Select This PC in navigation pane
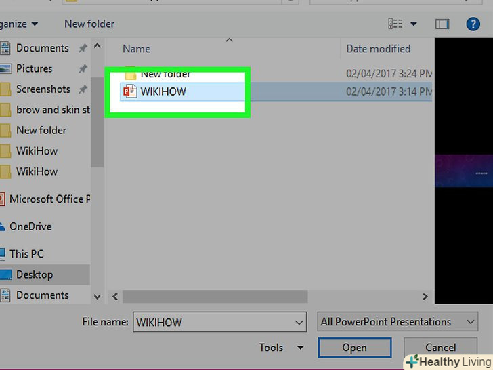Viewport: 493px width, 370px height. pos(26,253)
